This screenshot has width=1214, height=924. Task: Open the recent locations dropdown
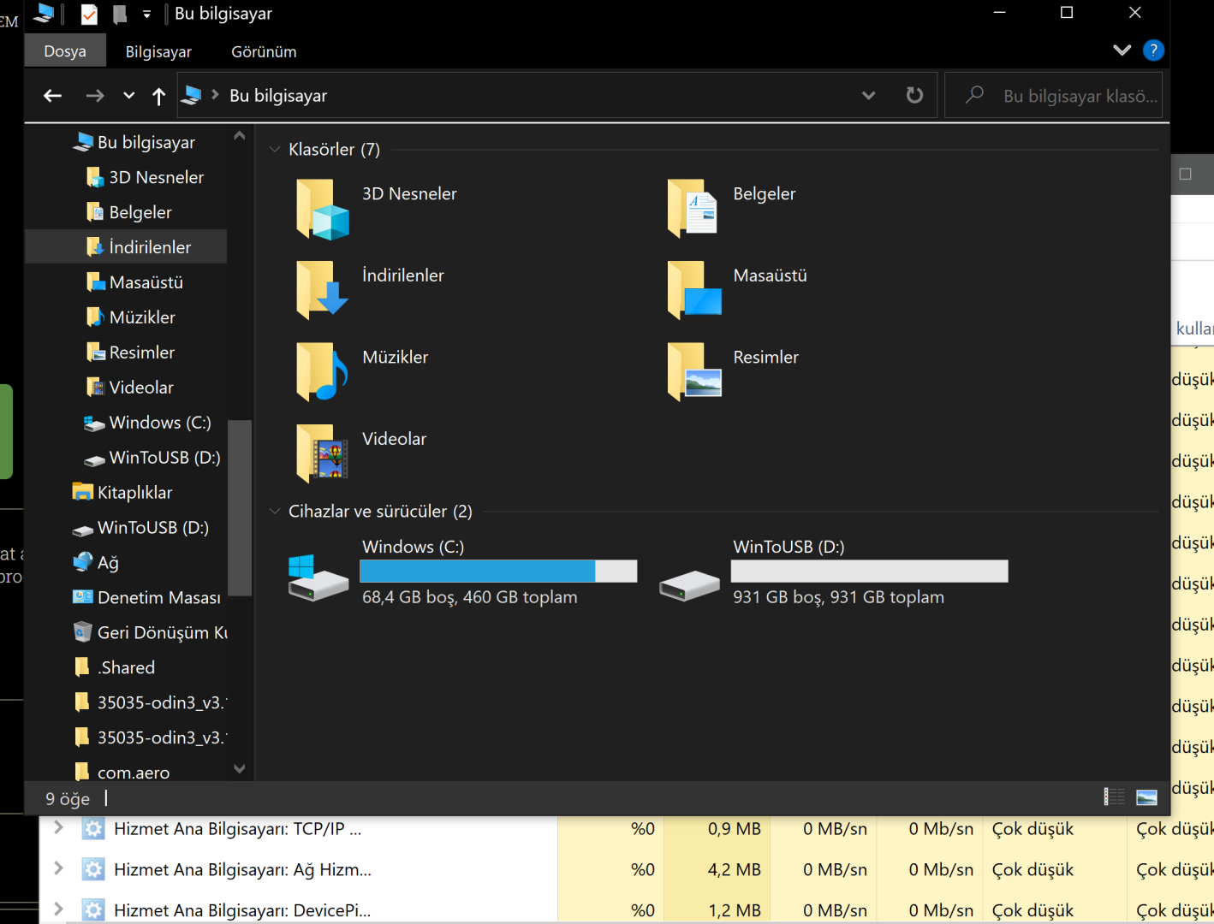[128, 96]
